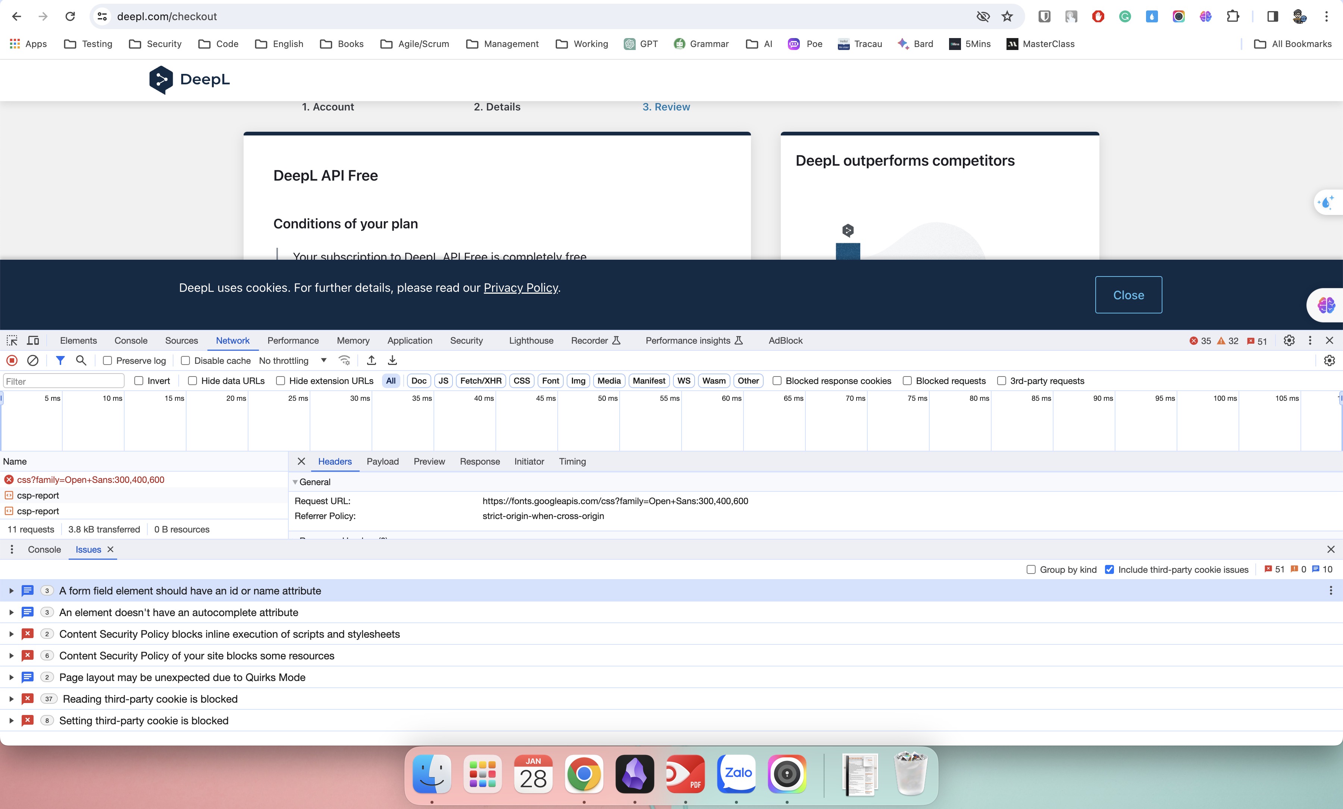Image resolution: width=1343 pixels, height=809 pixels.
Task: Open the inspect element picker tool
Action: (x=12, y=340)
